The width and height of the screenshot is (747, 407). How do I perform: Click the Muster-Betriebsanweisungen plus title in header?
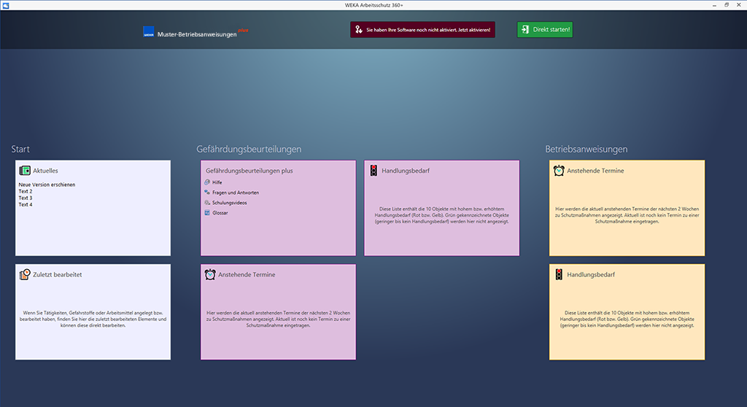point(198,34)
